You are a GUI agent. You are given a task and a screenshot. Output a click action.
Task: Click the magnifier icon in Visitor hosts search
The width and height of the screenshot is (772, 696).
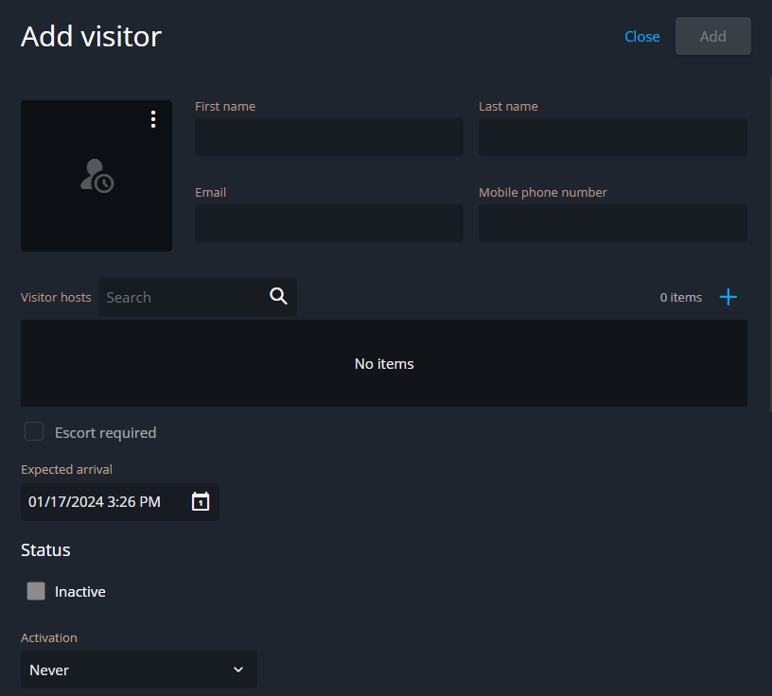(x=278, y=297)
